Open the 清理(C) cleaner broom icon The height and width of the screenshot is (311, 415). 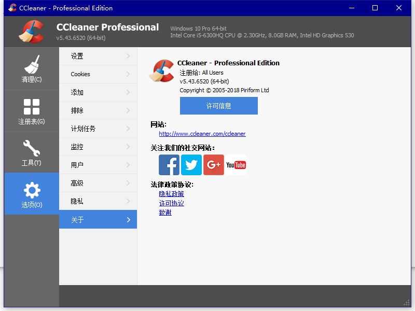pyautogui.click(x=32, y=64)
